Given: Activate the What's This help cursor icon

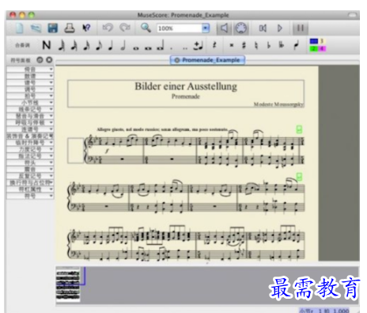Looking at the screenshot, I should click(86, 28).
